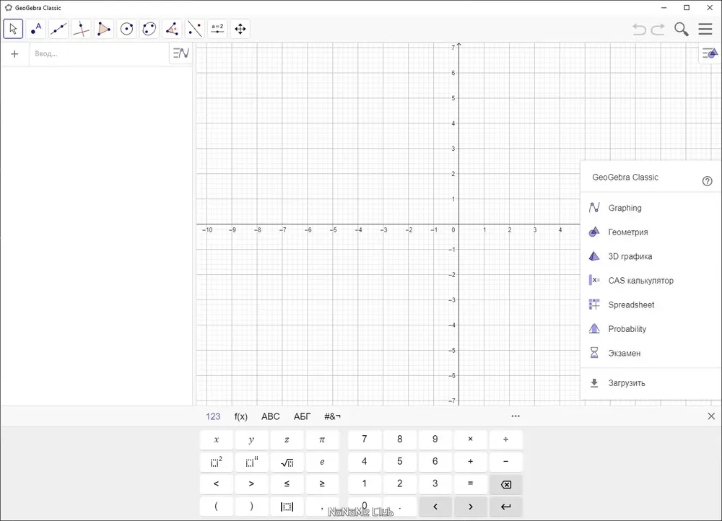This screenshot has height=521, width=722.
Task: Tap the number 7 key
Action: 365,439
